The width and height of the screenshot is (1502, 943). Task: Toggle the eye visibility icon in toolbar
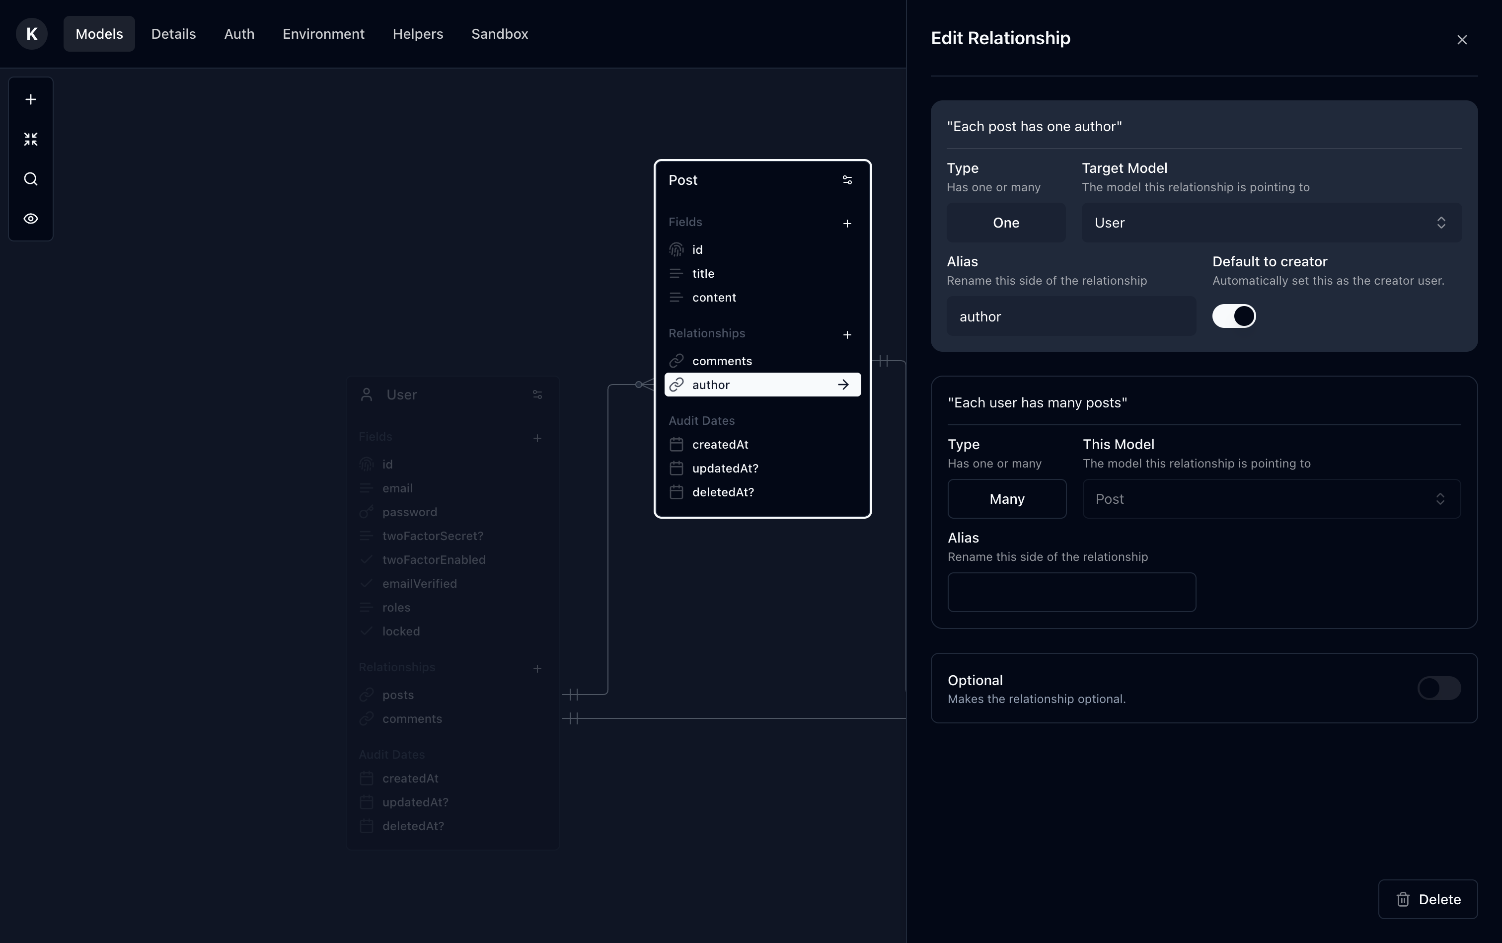31,219
